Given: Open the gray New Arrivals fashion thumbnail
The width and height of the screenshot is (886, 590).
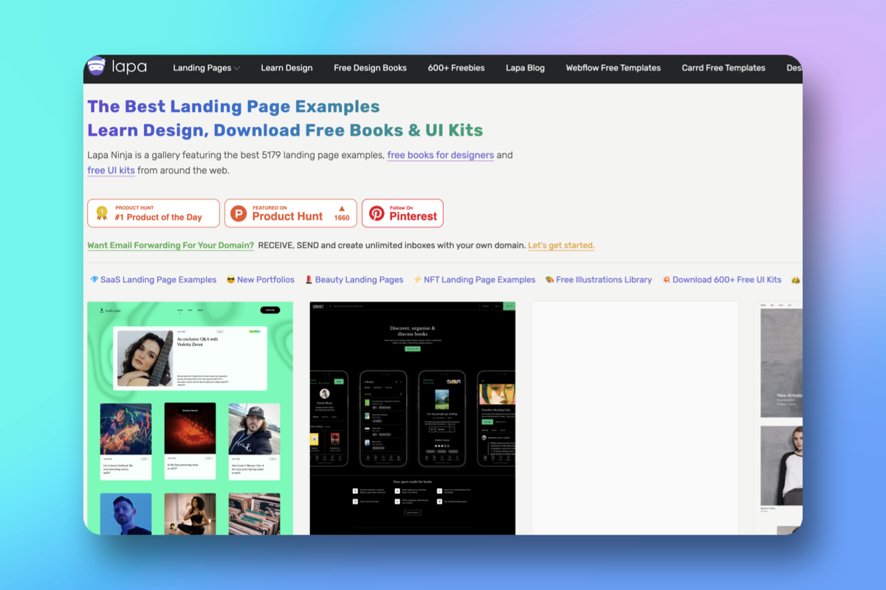Looking at the screenshot, I should click(x=778, y=418).
